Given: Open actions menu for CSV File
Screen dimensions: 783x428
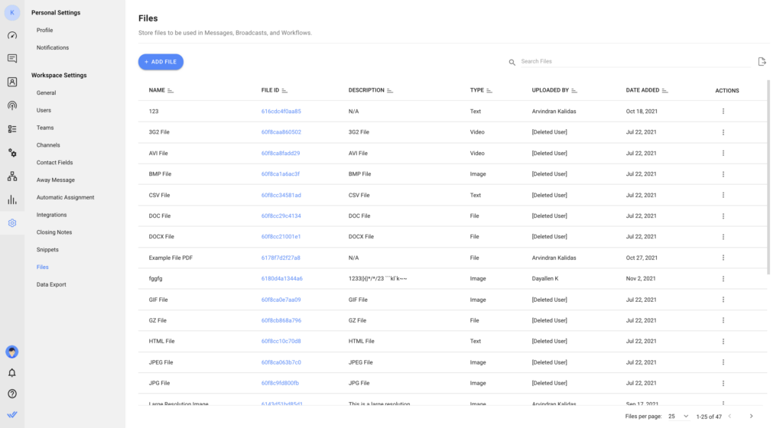Looking at the screenshot, I should 723,195.
